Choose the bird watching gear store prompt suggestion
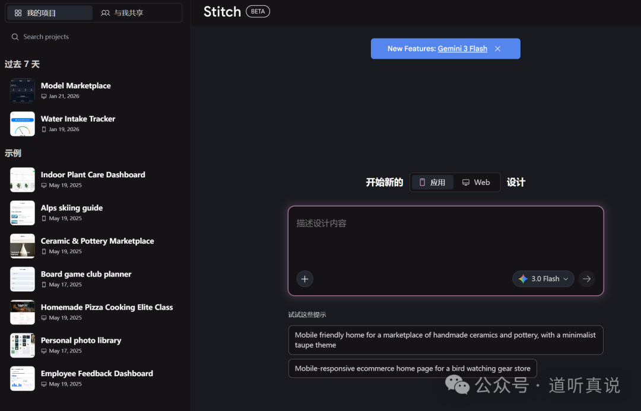The image size is (641, 411). click(412, 368)
